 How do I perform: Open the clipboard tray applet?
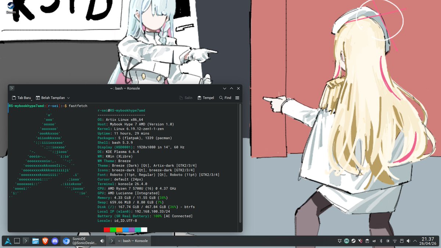coord(367,241)
